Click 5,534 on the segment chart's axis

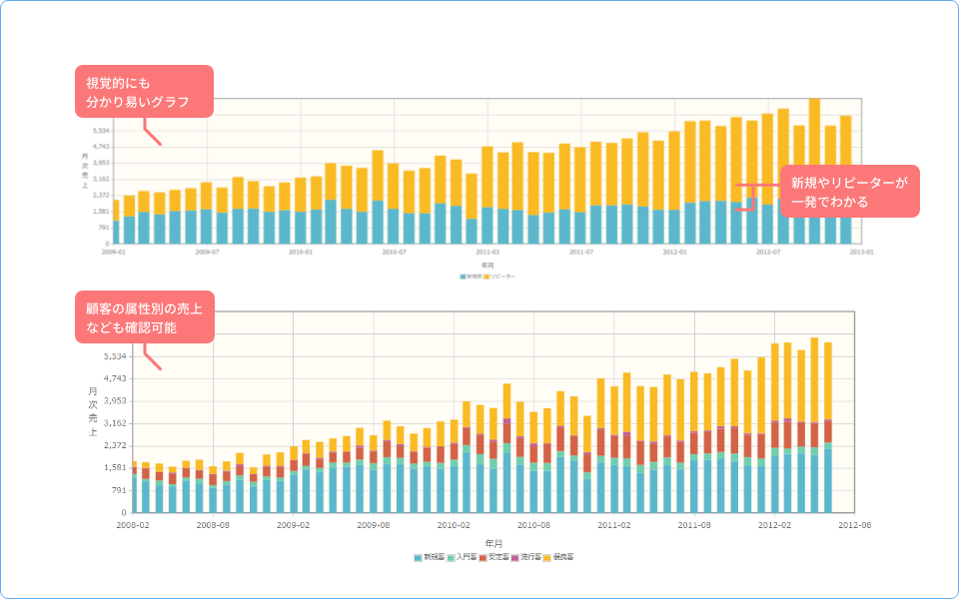pyautogui.click(x=115, y=356)
